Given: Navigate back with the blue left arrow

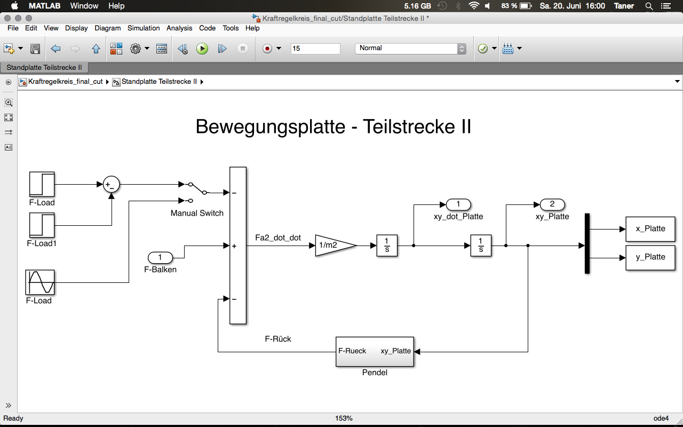Looking at the screenshot, I should 55,49.
